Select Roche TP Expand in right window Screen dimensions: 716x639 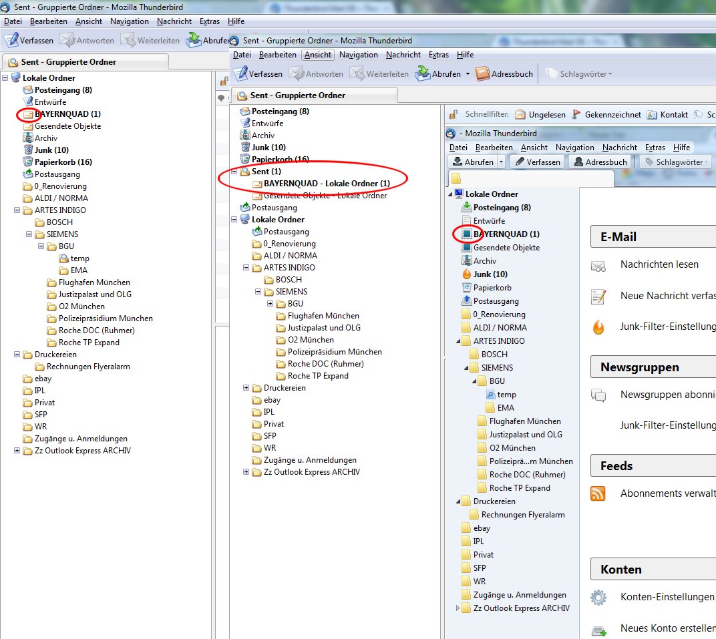pyautogui.click(x=520, y=488)
